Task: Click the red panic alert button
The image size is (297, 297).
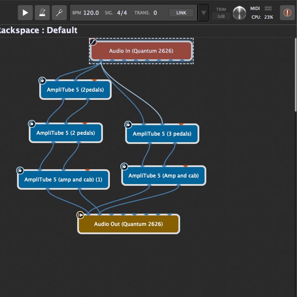Action: point(287,13)
